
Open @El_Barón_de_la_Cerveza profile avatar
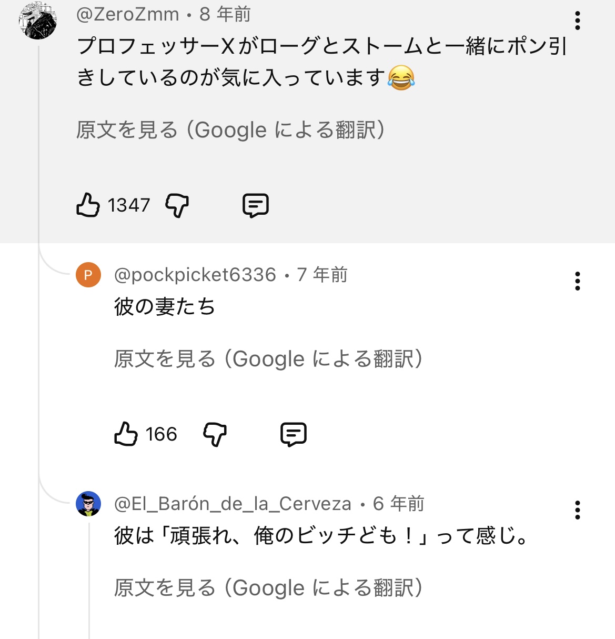pyautogui.click(x=88, y=504)
